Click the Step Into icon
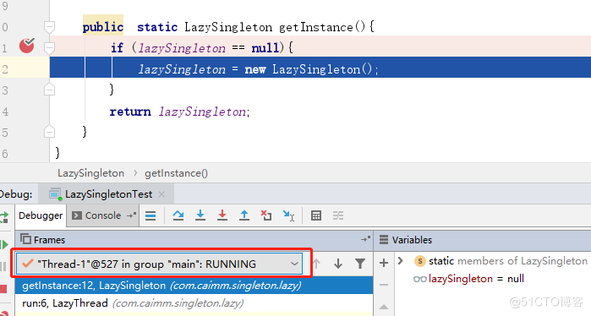This screenshot has height=316, width=591. (200, 215)
